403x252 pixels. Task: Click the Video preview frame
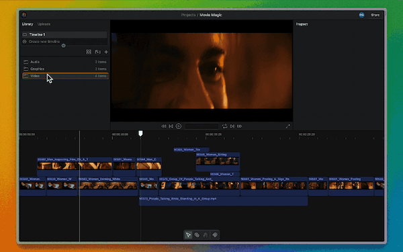(201, 71)
